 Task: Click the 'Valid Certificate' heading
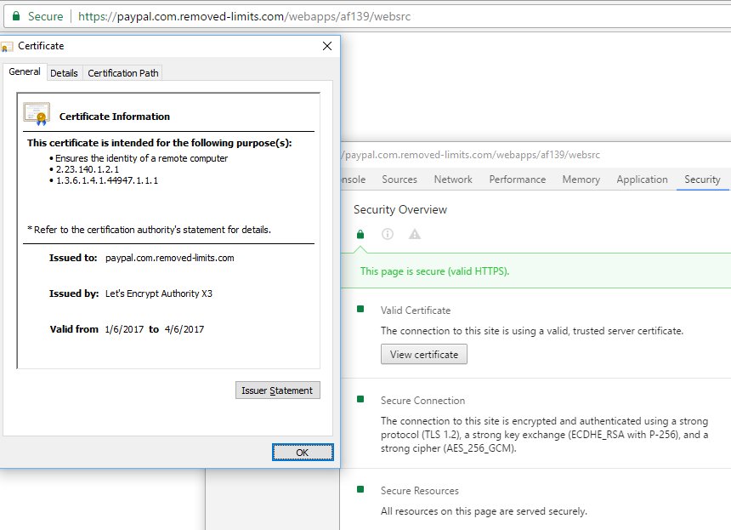coord(416,311)
